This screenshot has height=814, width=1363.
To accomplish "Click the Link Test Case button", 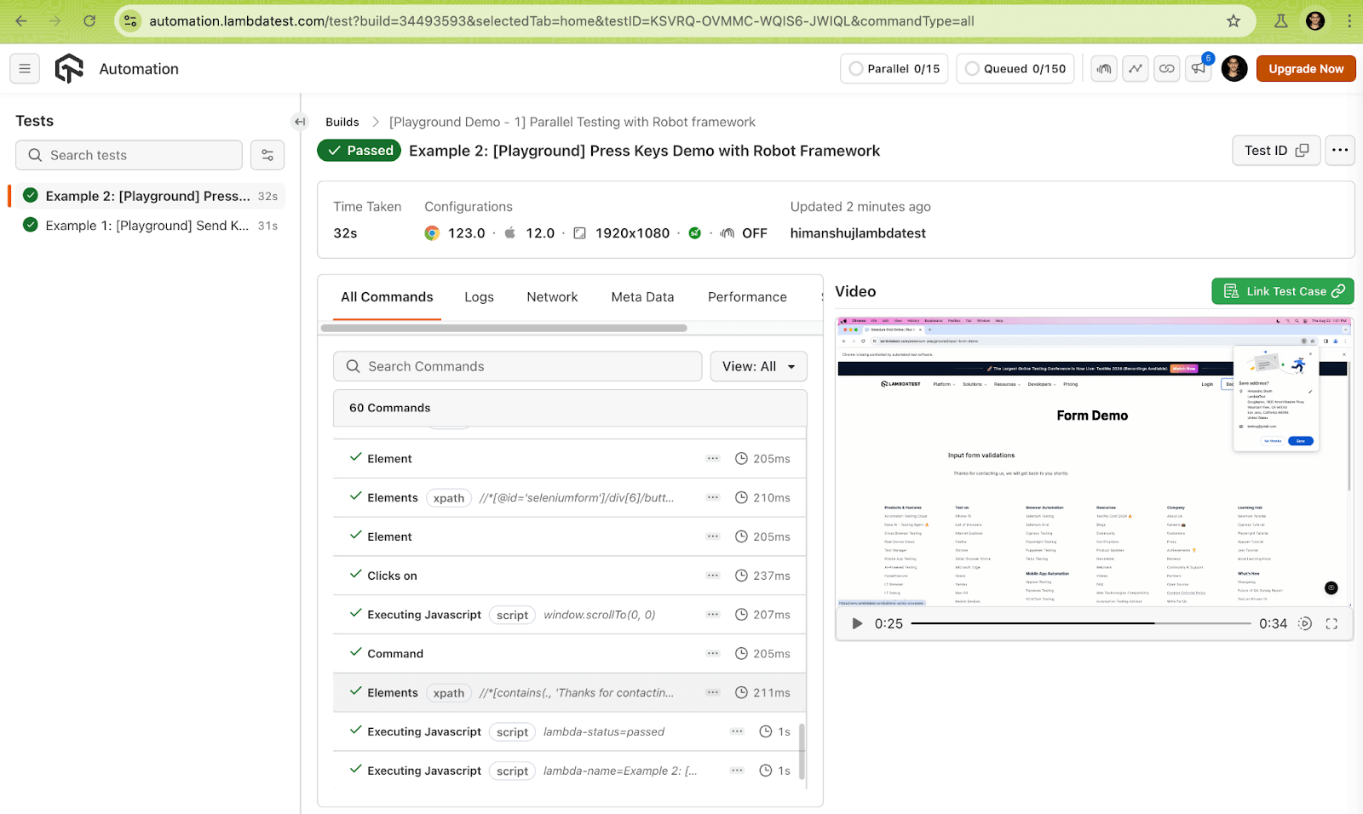I will tap(1282, 291).
